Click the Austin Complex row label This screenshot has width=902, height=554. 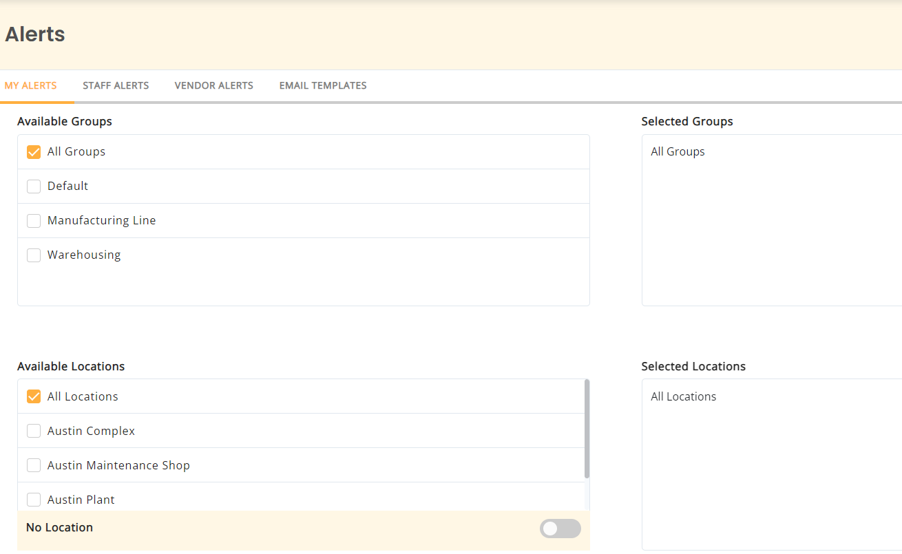(91, 430)
